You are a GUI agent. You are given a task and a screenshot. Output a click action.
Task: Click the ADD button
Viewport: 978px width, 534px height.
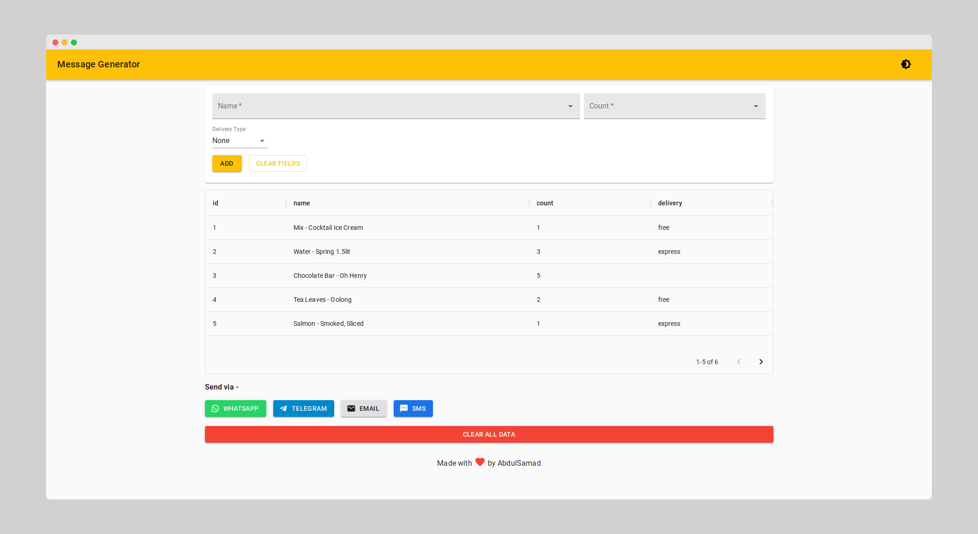(227, 163)
